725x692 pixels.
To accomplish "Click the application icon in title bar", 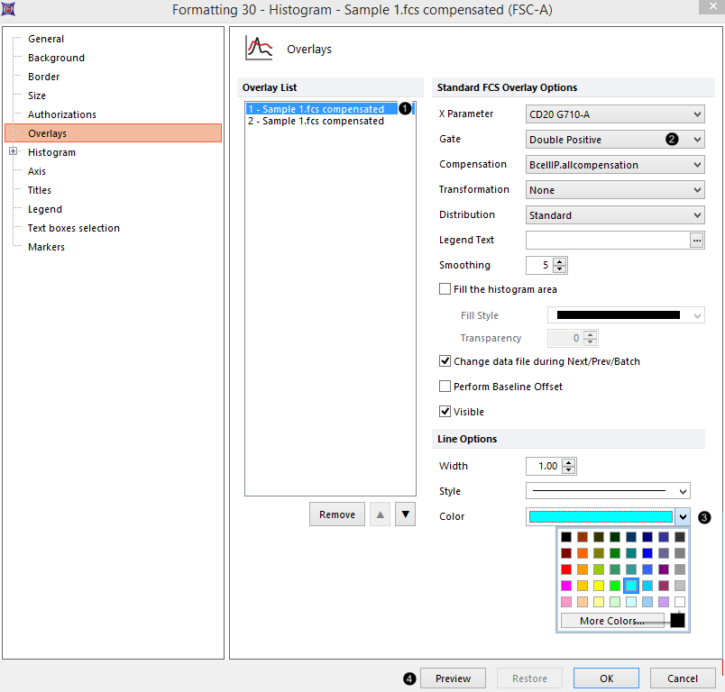I will click(x=8, y=9).
